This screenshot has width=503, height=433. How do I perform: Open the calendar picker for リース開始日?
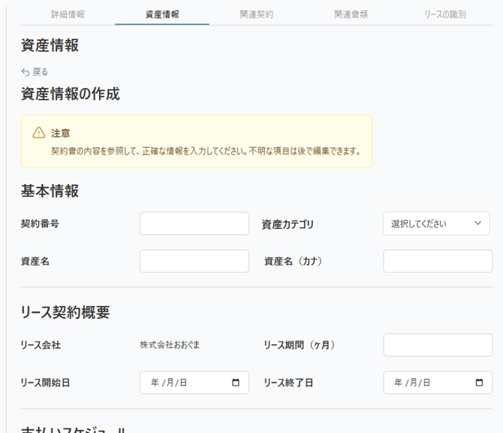pyautogui.click(x=236, y=383)
